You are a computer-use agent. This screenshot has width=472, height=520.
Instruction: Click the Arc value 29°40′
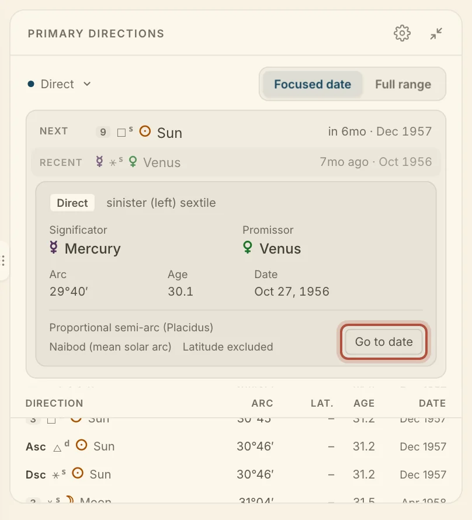tap(68, 292)
